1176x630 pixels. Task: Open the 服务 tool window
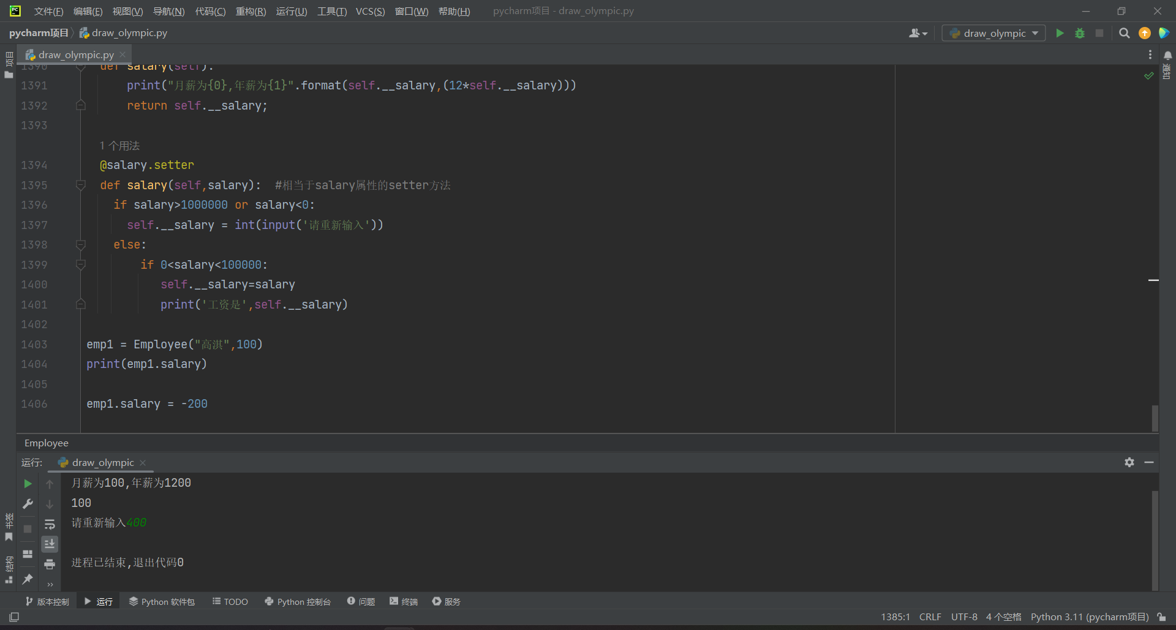(446, 602)
